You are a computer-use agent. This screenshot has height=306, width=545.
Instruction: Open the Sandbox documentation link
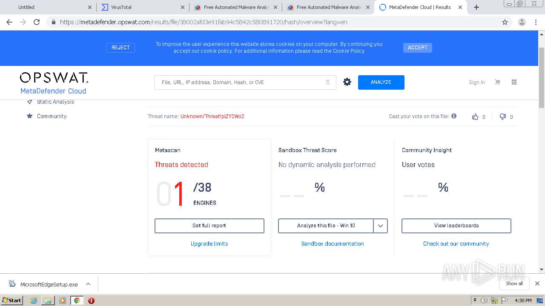pyautogui.click(x=333, y=244)
